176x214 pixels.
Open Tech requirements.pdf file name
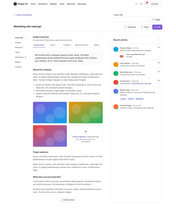click(135, 54)
